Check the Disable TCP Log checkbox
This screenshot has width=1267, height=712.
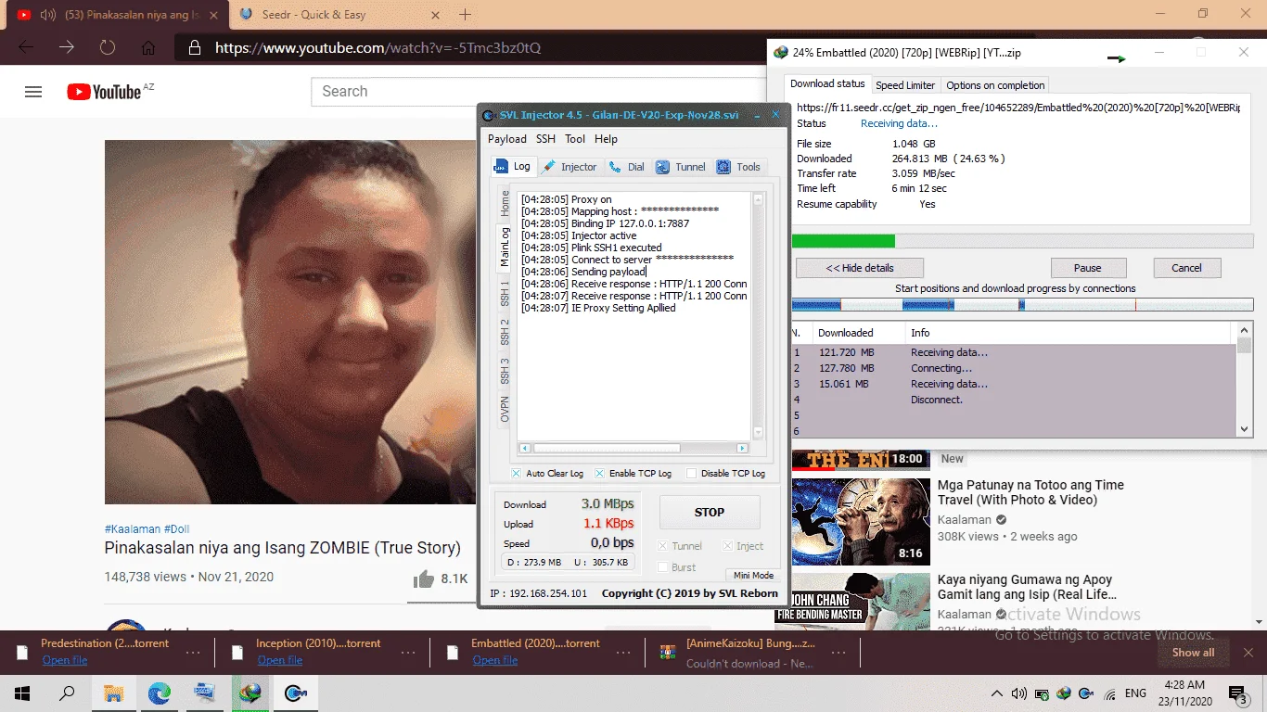tap(691, 474)
